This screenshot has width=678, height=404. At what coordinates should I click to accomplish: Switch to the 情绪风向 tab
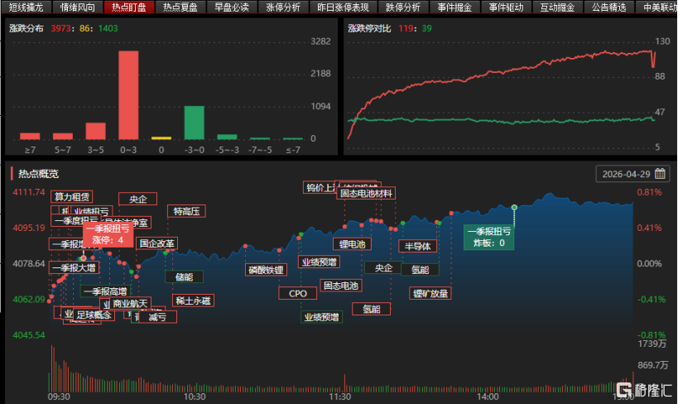coord(77,7)
